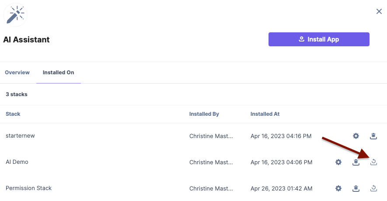Close the AI Assistant panel
This screenshot has width=387, height=201.
[379, 11]
